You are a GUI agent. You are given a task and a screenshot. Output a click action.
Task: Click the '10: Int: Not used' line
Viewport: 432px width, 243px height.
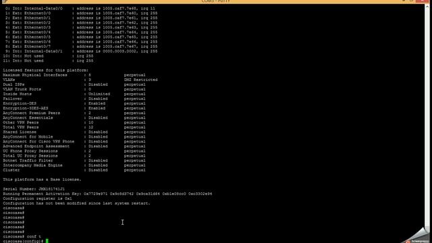coord(48,56)
